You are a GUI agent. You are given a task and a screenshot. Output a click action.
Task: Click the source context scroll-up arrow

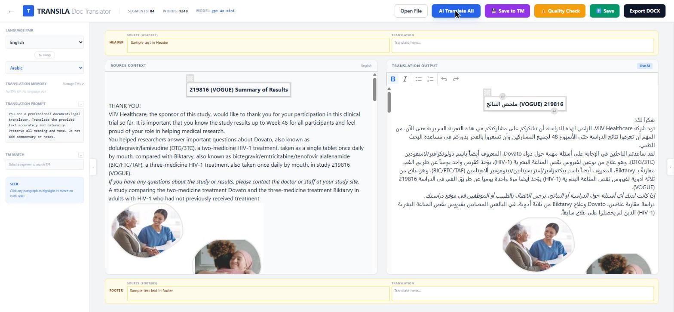coord(375,75)
